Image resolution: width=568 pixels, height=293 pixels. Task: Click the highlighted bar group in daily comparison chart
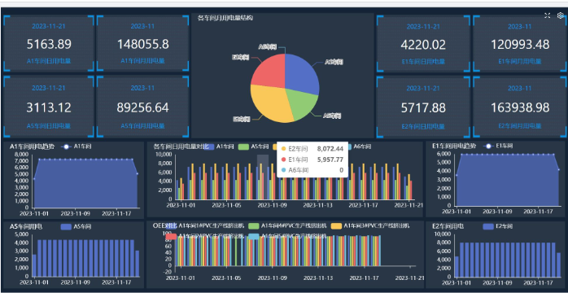263,177
